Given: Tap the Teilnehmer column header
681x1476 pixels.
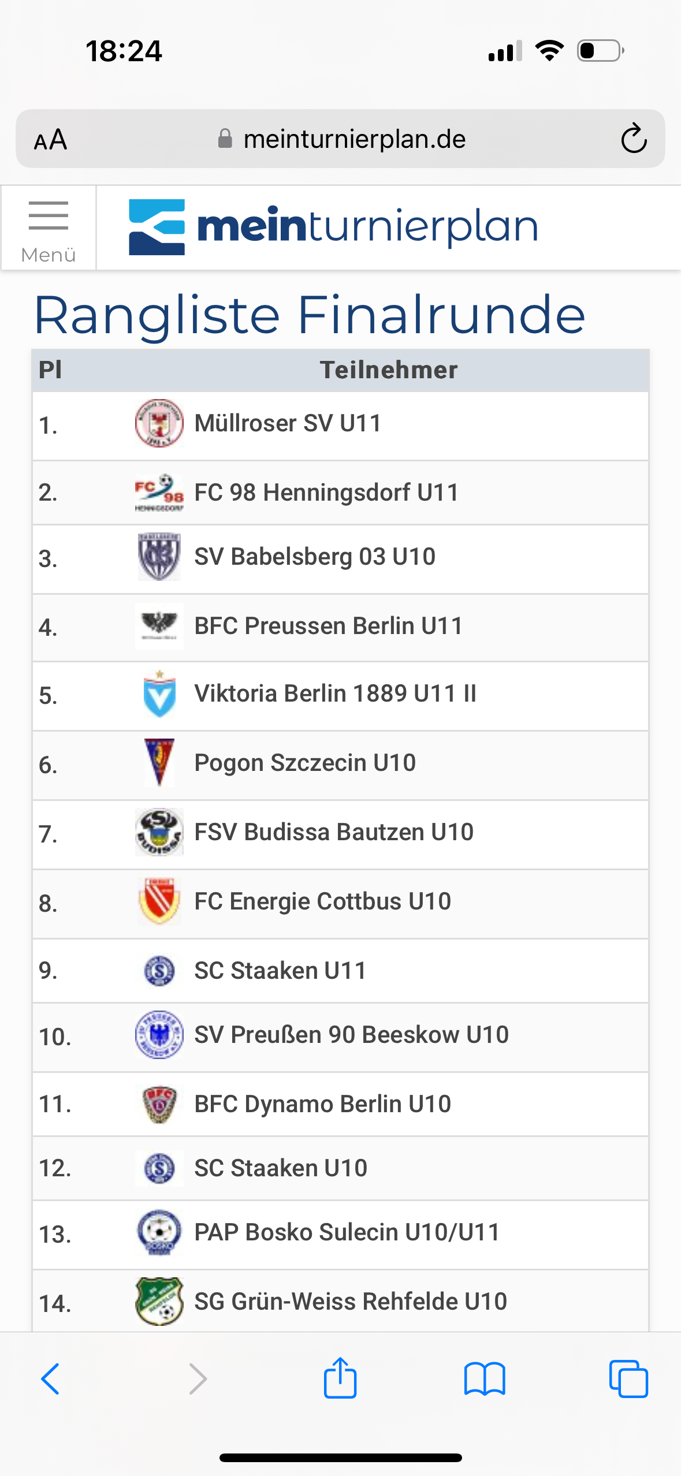Looking at the screenshot, I should 389,370.
